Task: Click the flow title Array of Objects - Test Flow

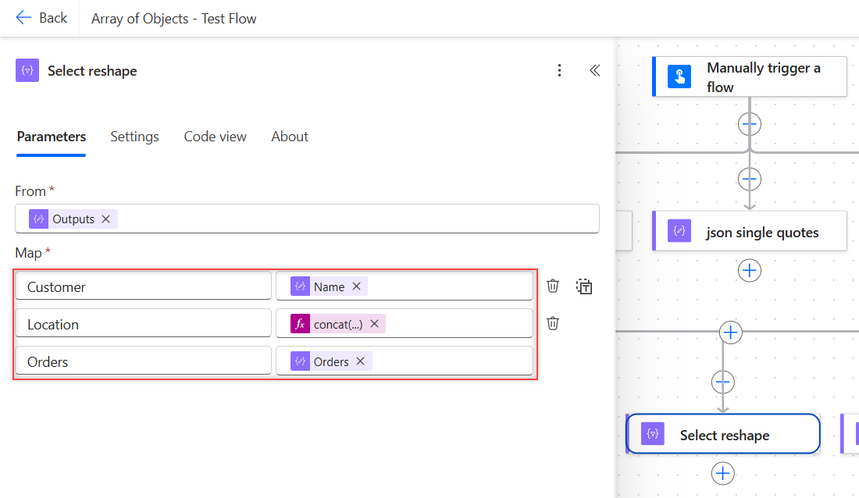Action: [x=173, y=19]
